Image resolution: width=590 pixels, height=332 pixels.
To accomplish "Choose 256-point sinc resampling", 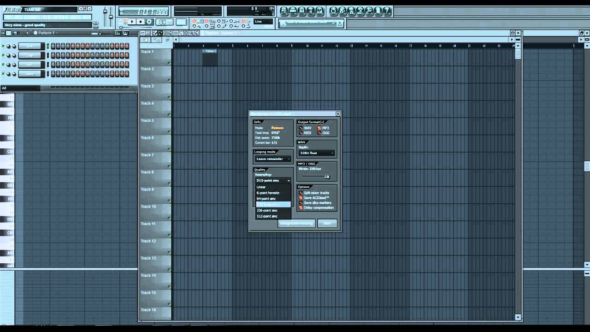I will click(x=273, y=210).
